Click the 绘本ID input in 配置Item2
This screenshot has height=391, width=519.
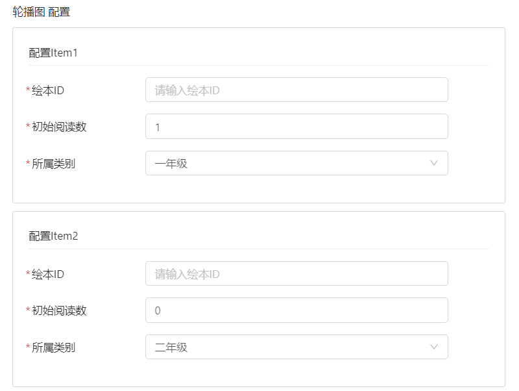coord(296,274)
